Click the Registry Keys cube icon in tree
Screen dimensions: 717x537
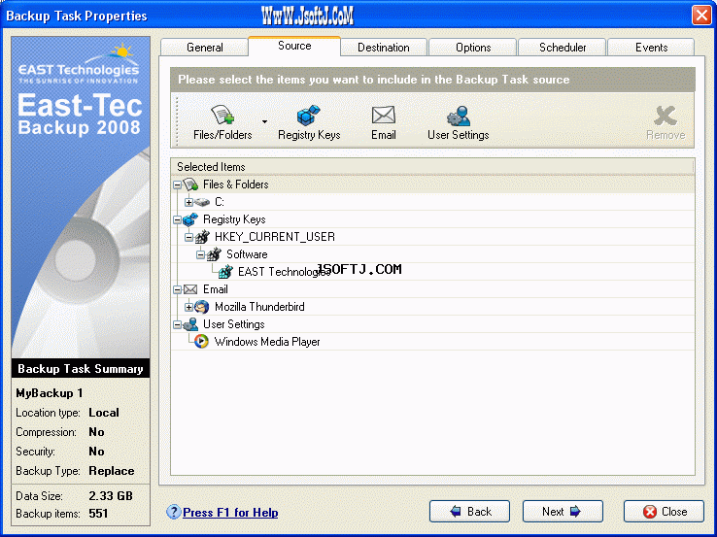coord(190,219)
